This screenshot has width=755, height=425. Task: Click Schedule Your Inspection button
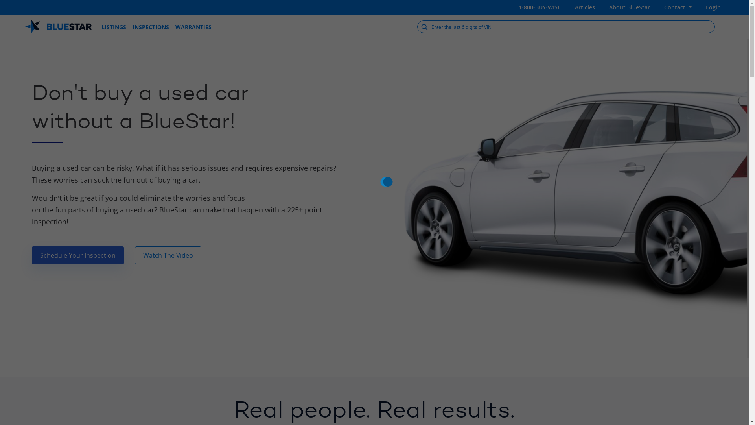click(78, 255)
